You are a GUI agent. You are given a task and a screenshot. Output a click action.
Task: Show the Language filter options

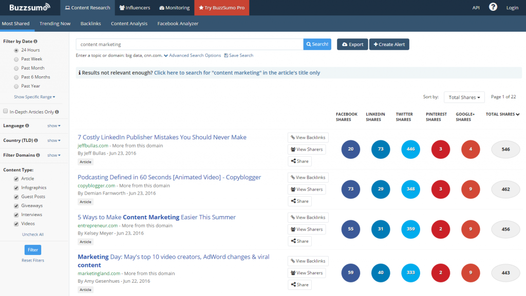[x=53, y=126]
